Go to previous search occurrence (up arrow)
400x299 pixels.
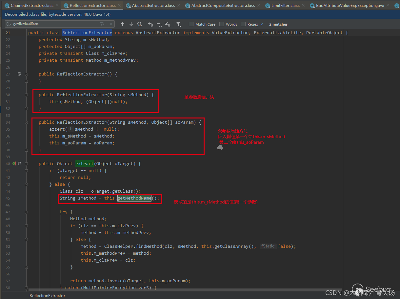click(123, 24)
